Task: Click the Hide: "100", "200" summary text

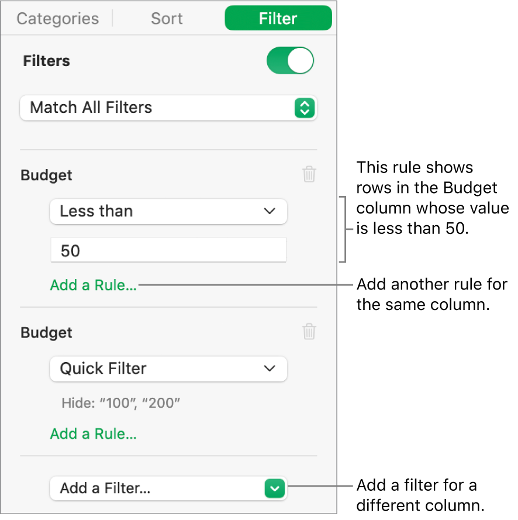Action: (120, 402)
